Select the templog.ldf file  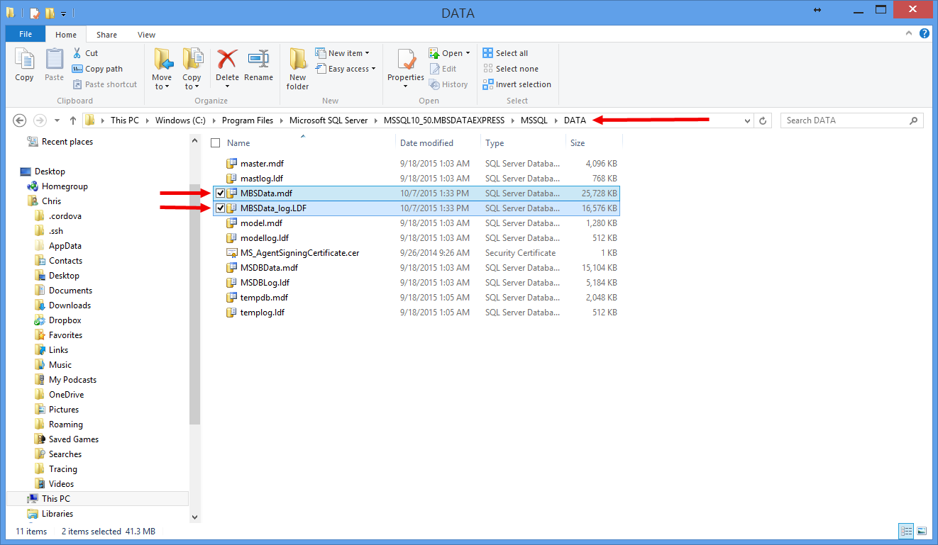pos(263,313)
